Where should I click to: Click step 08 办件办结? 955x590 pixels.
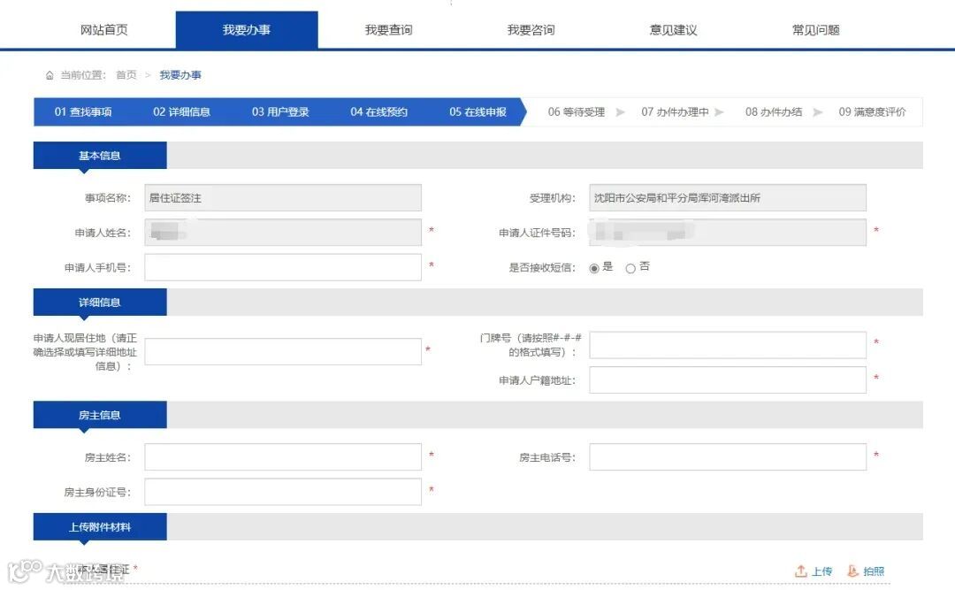[x=774, y=112]
